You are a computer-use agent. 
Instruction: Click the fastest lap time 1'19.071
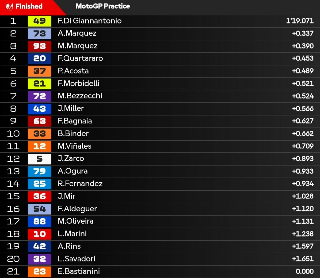click(x=300, y=21)
